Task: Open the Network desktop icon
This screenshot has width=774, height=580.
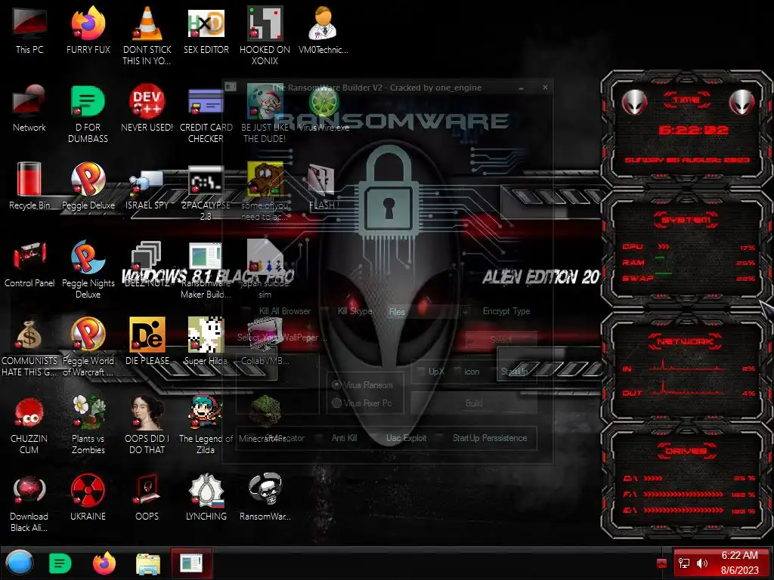Action: pos(29,109)
